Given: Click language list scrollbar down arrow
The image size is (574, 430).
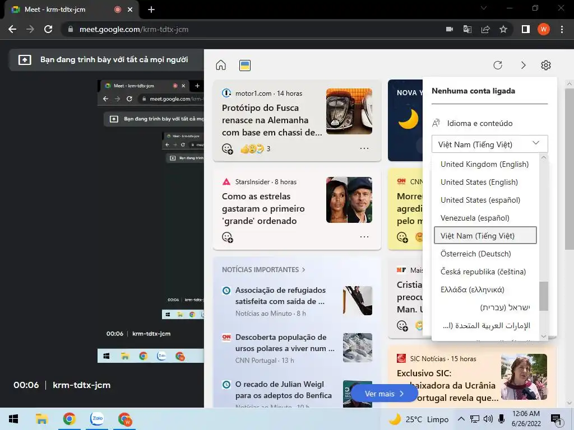Looking at the screenshot, I should 544,336.
